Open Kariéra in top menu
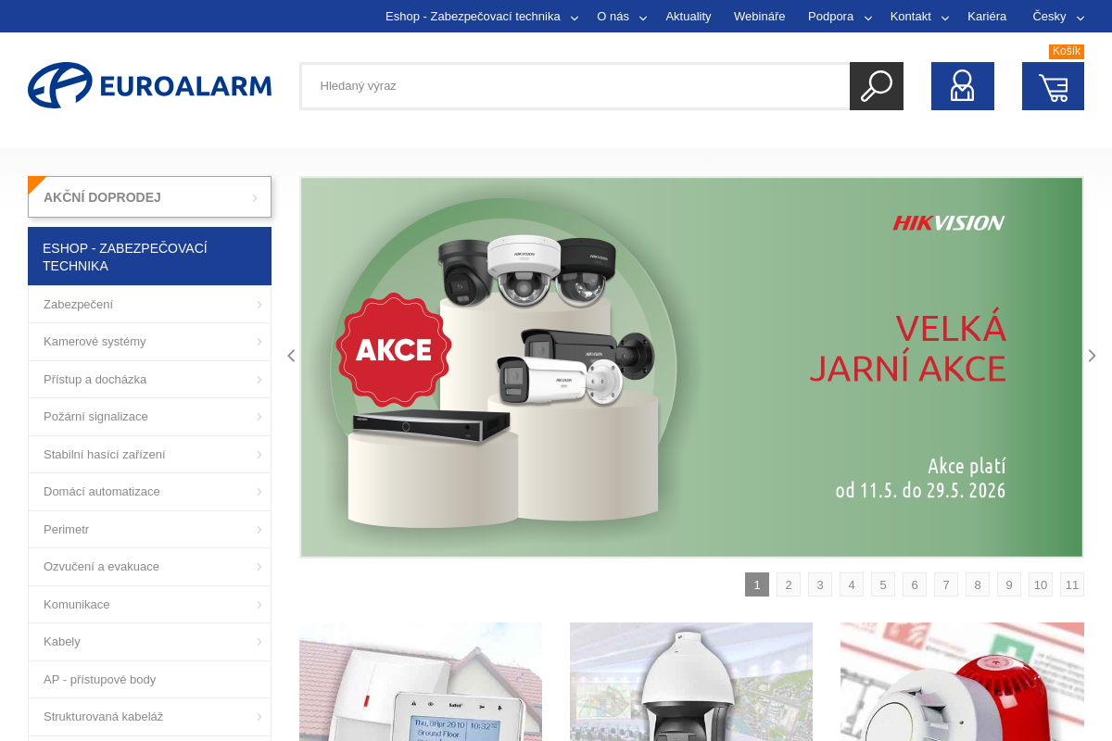Viewport: 1112px width, 741px height. [x=987, y=17]
